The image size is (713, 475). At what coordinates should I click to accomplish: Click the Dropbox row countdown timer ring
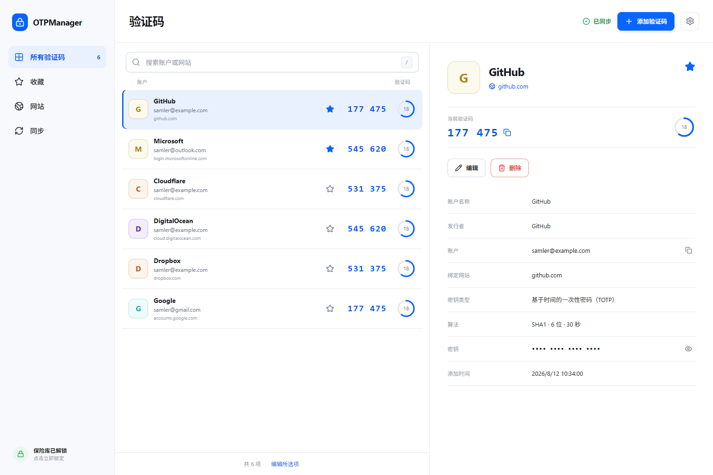point(406,269)
